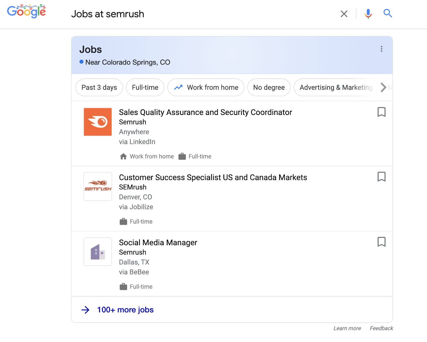Click the blue location dot icon
427x342 pixels.
[x=81, y=62]
